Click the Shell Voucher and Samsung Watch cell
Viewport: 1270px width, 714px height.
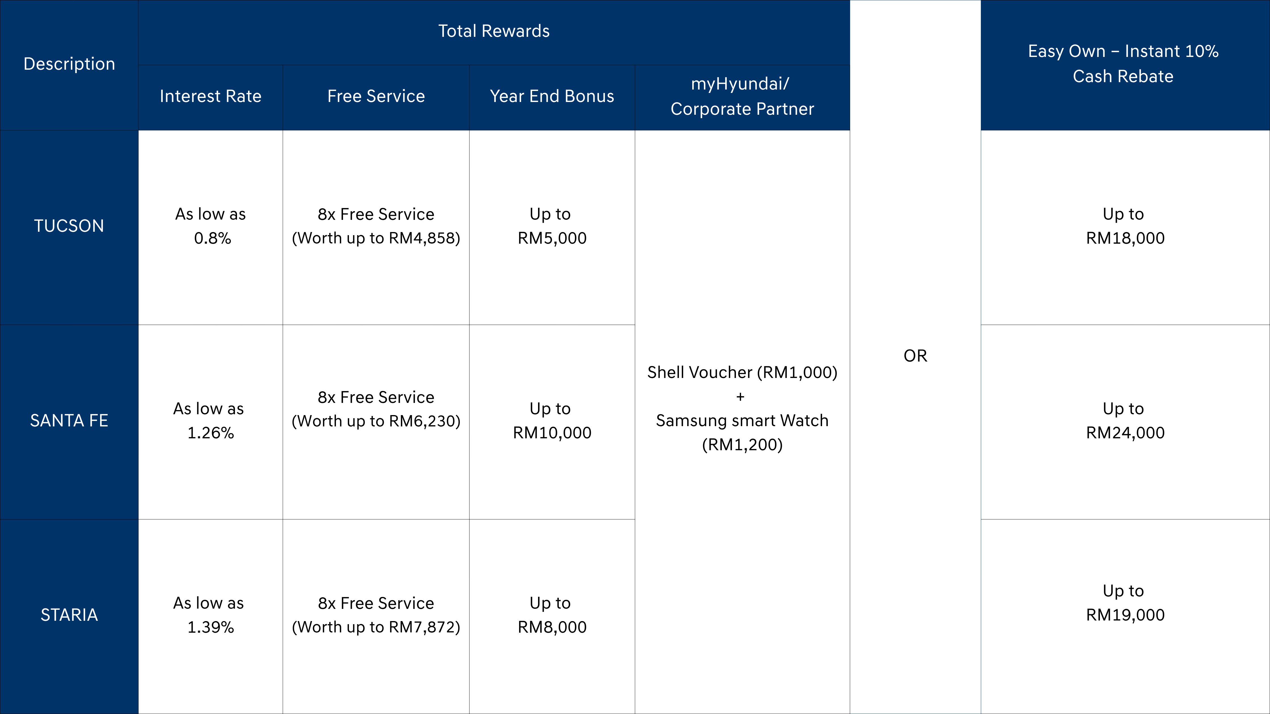pyautogui.click(x=742, y=409)
